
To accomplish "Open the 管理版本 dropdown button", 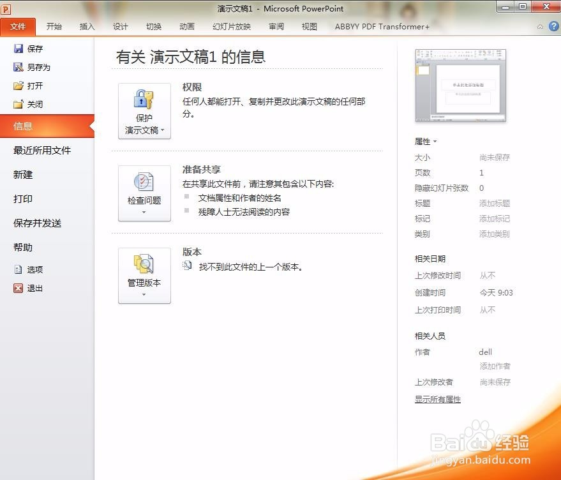I will pyautogui.click(x=144, y=276).
